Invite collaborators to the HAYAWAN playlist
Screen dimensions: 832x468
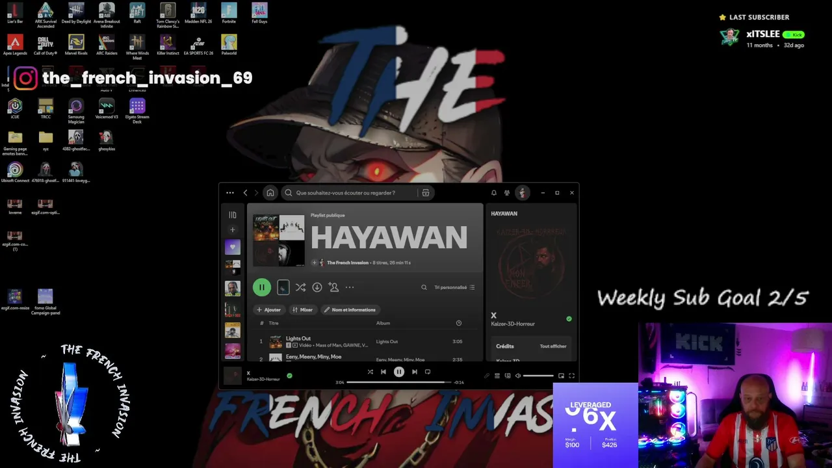[333, 287]
